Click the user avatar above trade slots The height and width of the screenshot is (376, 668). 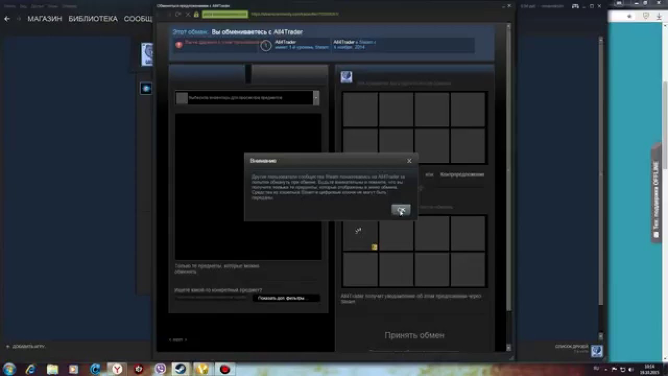(x=347, y=77)
